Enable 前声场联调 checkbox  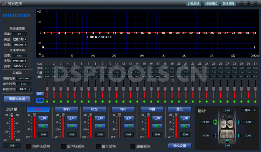click(x=29, y=146)
